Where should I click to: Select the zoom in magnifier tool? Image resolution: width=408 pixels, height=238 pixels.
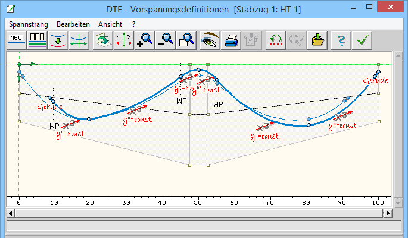145,40
